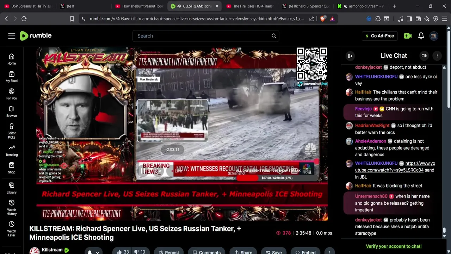Open Browse in sidebar
The width and height of the screenshot is (451, 254).
12,111
